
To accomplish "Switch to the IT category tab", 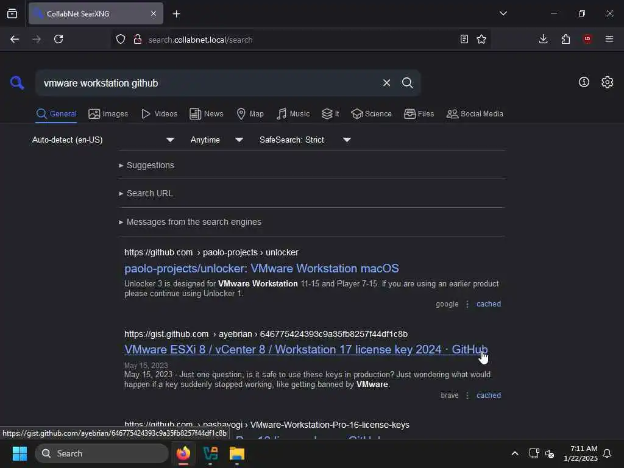I will pyautogui.click(x=330, y=114).
